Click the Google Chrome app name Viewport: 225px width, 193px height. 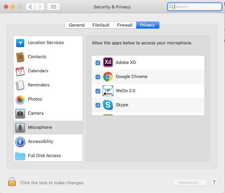tap(132, 76)
